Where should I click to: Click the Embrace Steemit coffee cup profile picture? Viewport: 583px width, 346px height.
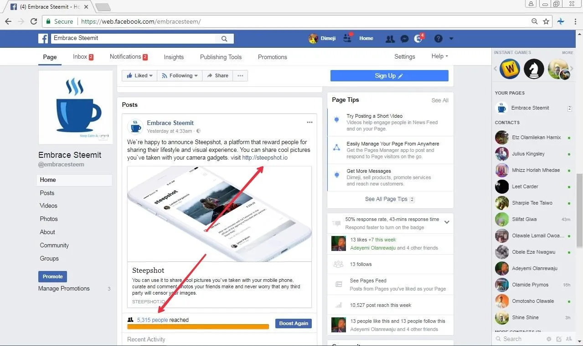[76, 107]
